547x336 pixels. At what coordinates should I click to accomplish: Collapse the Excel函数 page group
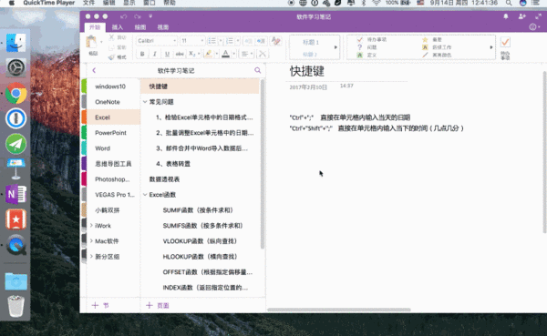[145, 195]
